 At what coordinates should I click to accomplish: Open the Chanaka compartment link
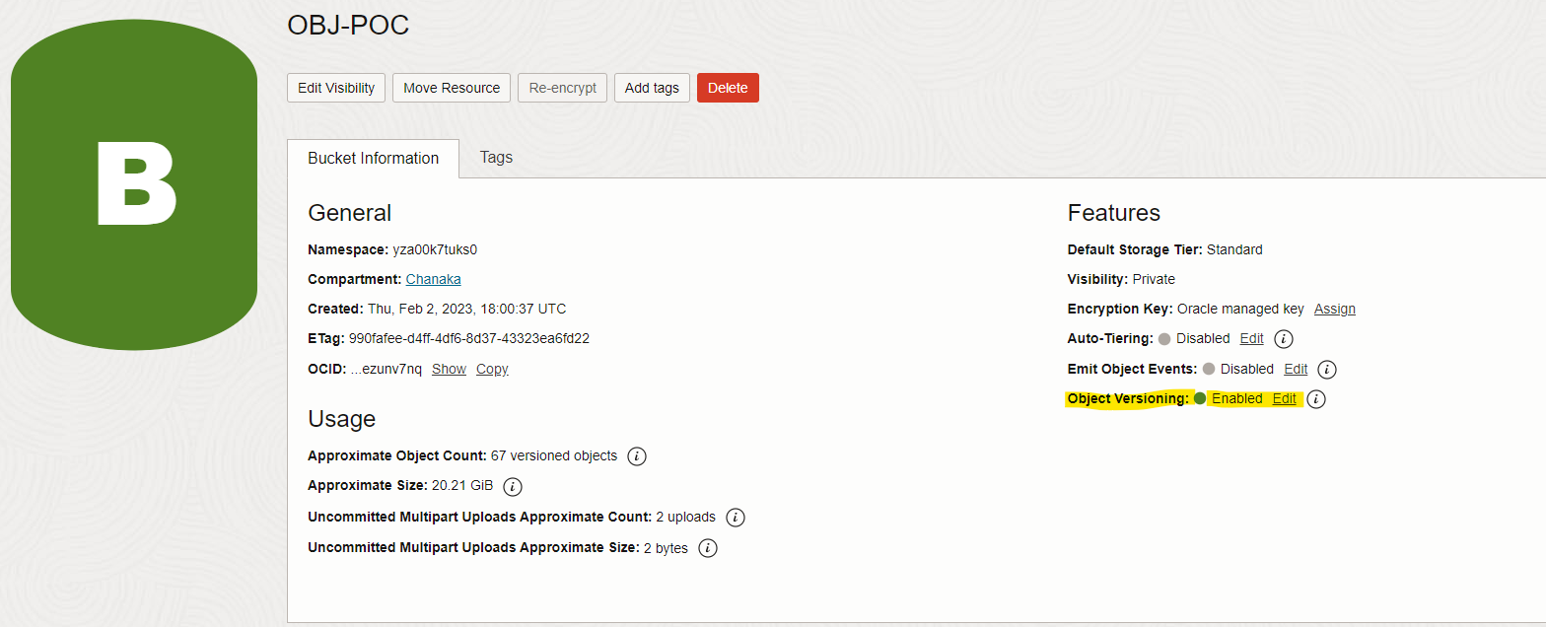(433, 279)
